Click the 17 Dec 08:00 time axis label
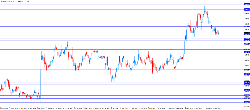 pos(78,109)
